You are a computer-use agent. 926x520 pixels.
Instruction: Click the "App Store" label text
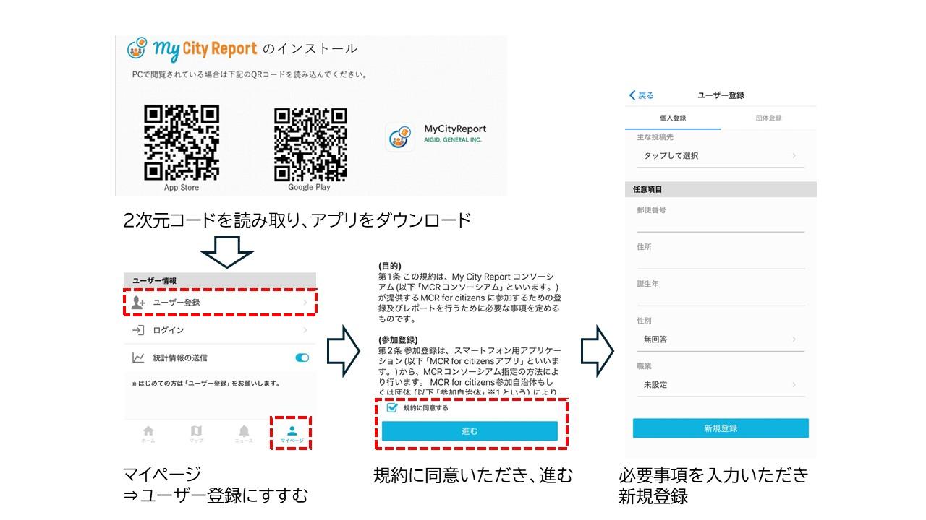[x=182, y=188]
